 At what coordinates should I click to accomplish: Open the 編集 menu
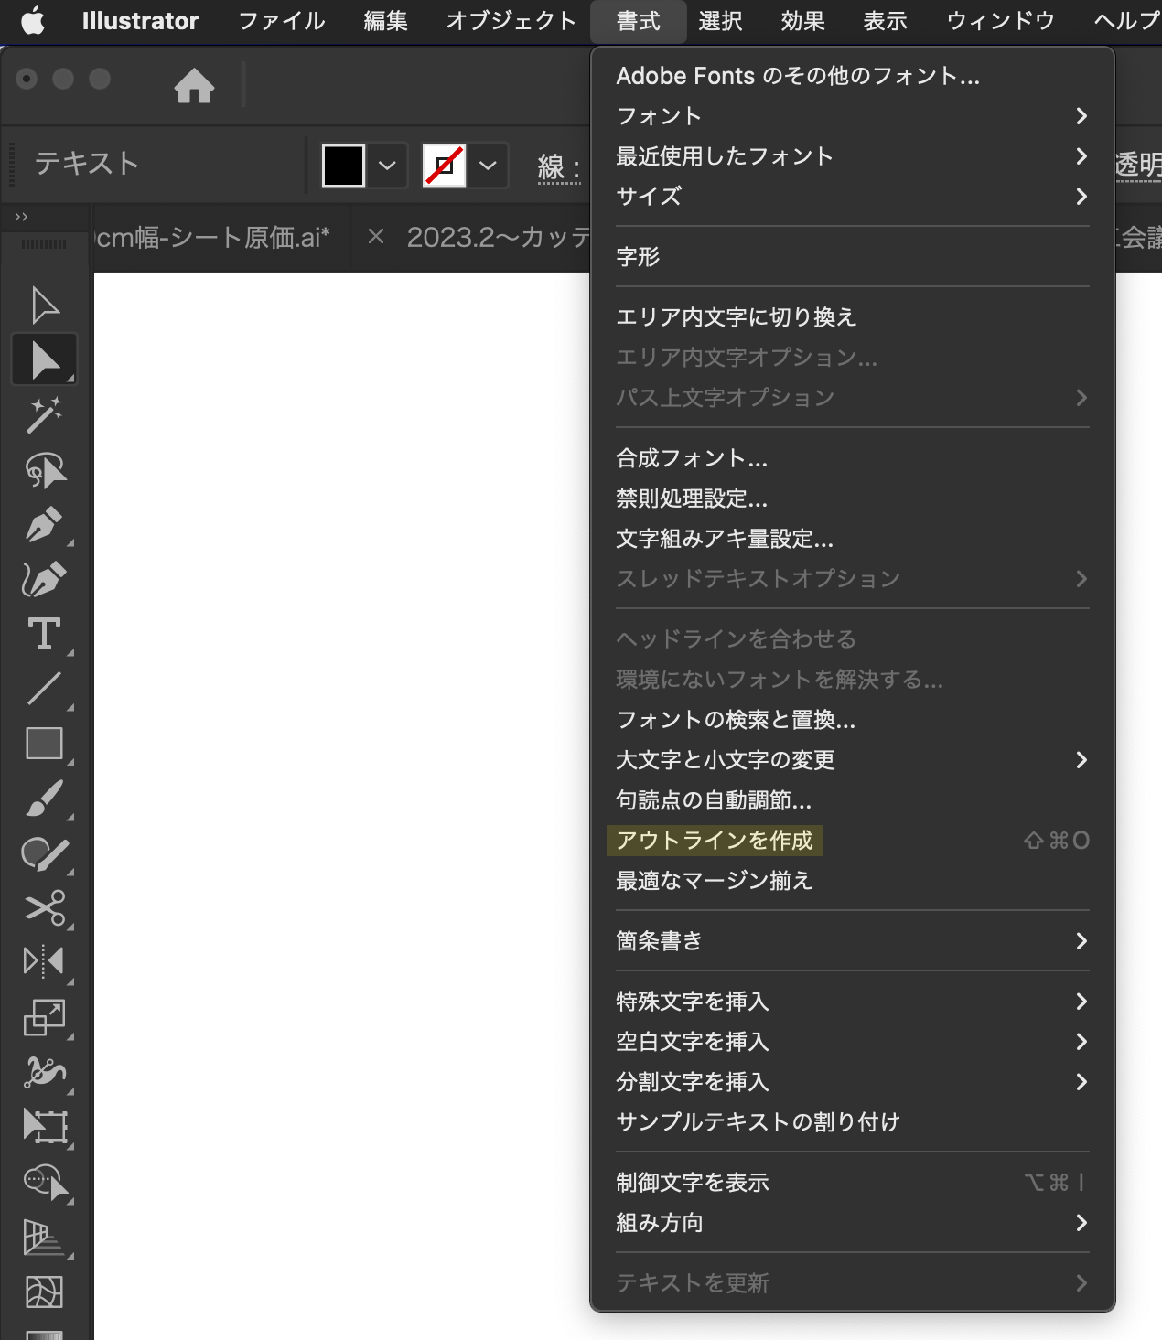[x=385, y=21]
